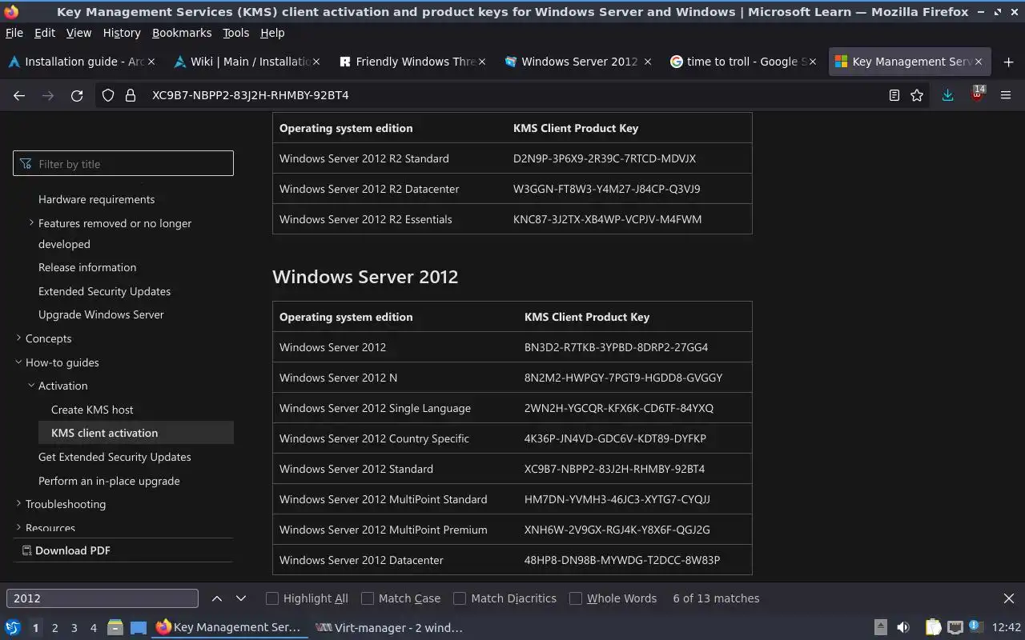Enable Whole Words checkbox
This screenshot has height=640, width=1025.
(x=576, y=598)
